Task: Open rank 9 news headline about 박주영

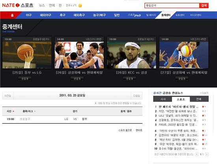Action: [x=178, y=144]
